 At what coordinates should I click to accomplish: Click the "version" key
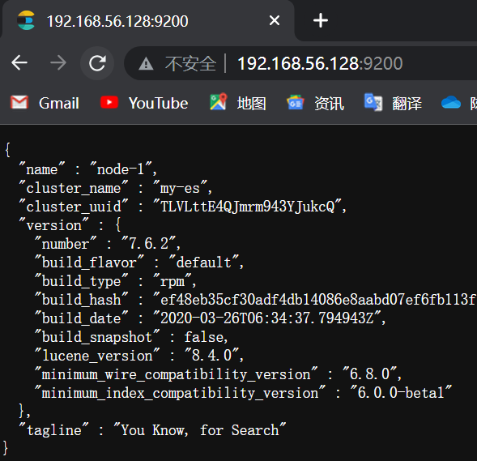coord(53,225)
